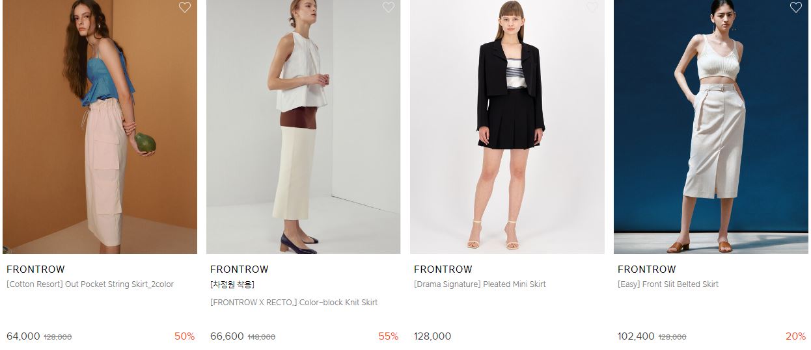Screen dimensions: 811x350
Task: View the beige belted skirt image
Action: click(x=711, y=127)
